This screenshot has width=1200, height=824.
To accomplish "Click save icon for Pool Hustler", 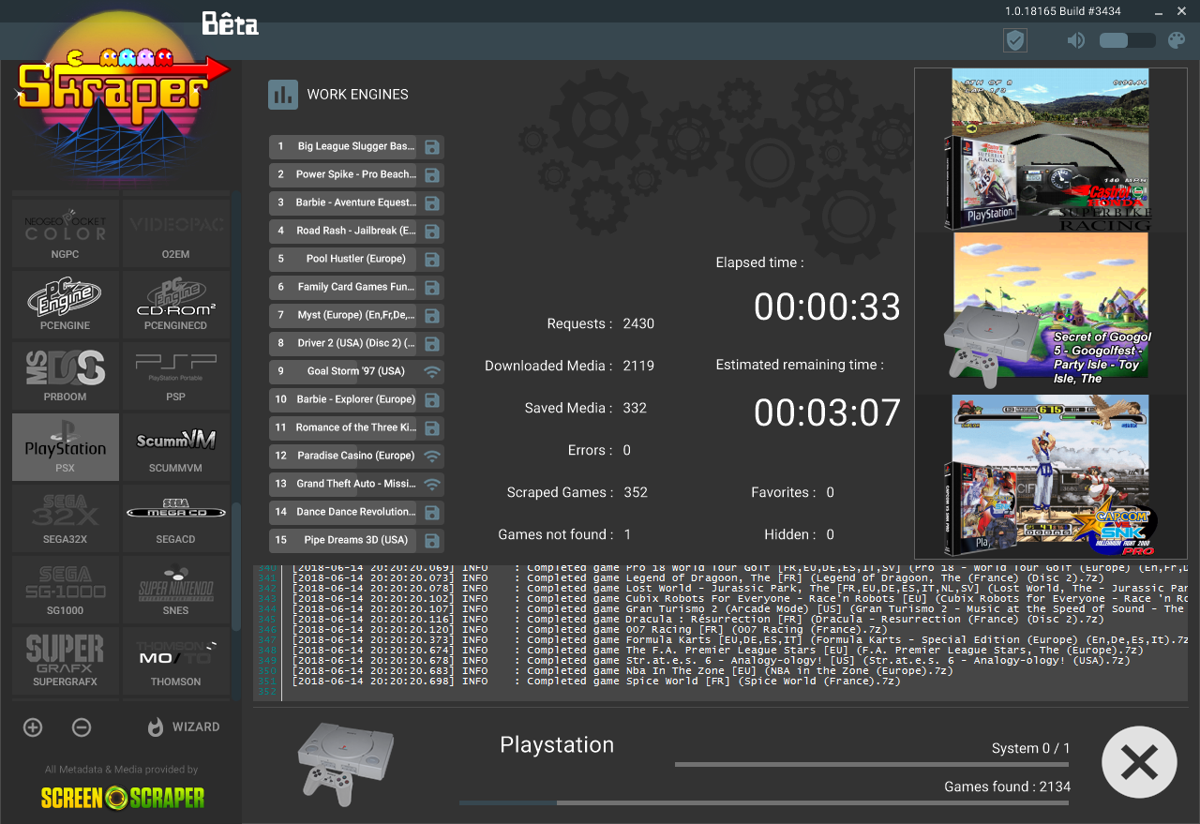I will (x=431, y=260).
